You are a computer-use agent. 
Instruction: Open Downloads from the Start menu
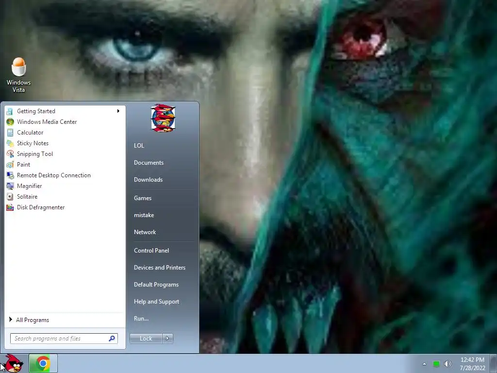(x=149, y=180)
